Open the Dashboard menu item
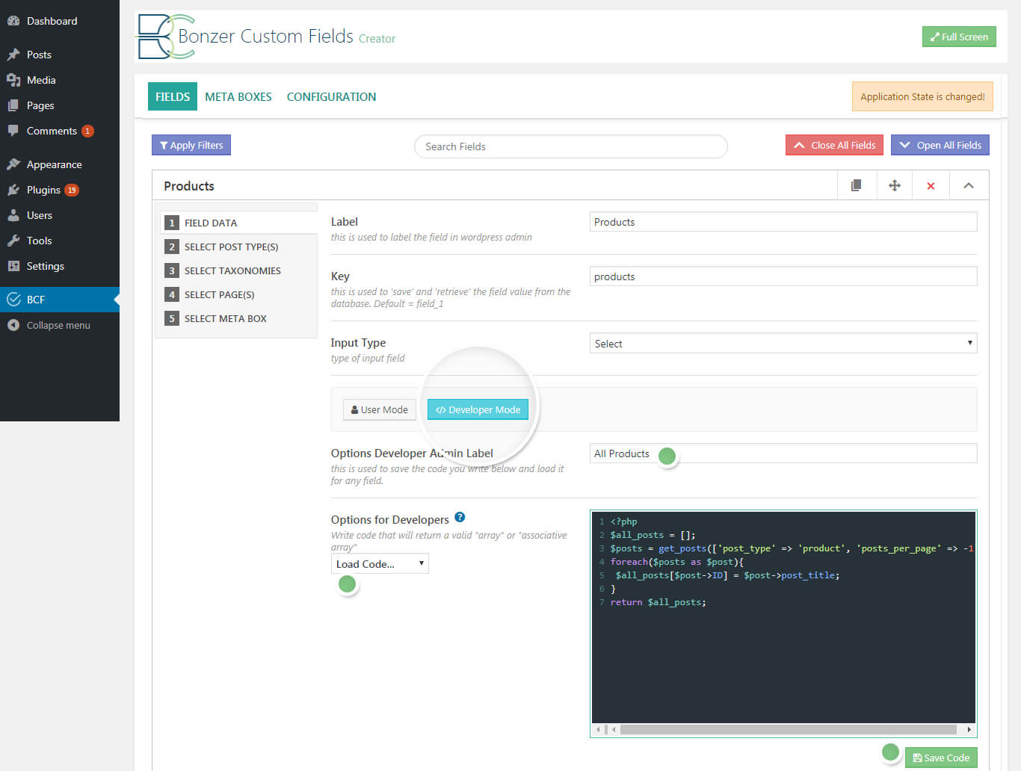The width and height of the screenshot is (1021, 771). tap(60, 21)
